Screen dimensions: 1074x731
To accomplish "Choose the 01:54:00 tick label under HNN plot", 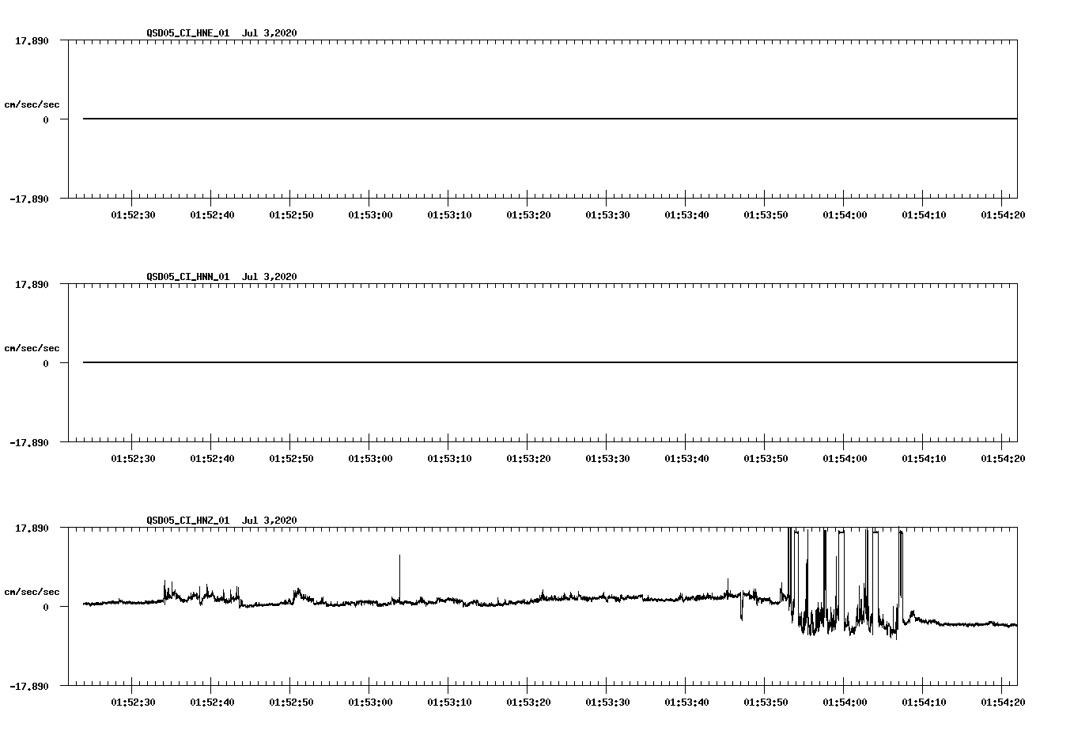I will point(845,458).
